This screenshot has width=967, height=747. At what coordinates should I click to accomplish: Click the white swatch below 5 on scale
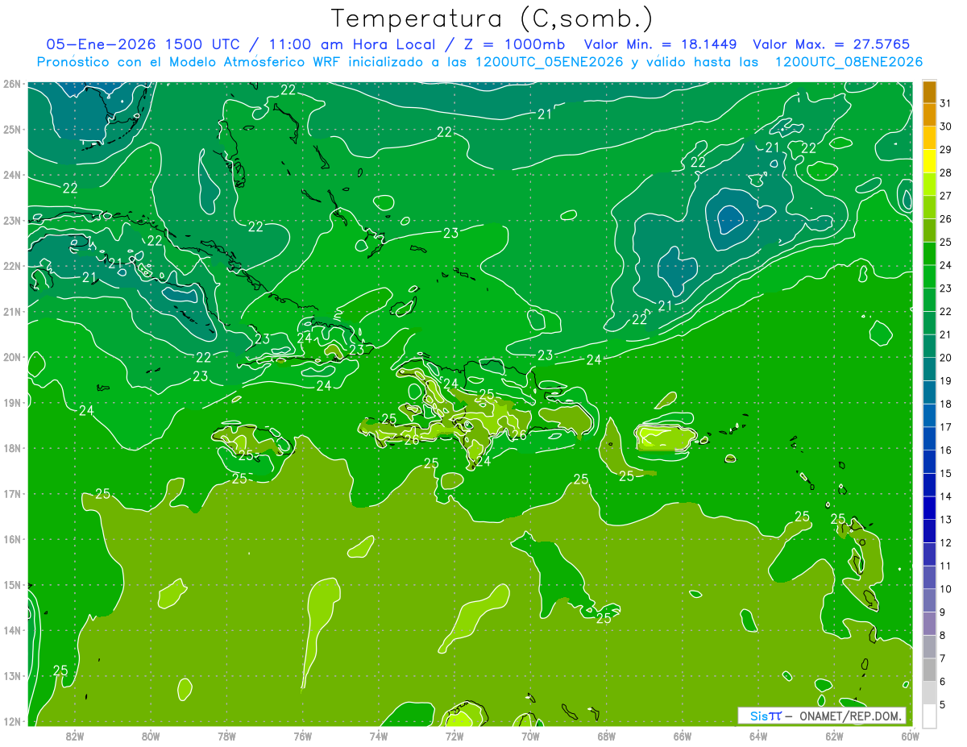[930, 716]
